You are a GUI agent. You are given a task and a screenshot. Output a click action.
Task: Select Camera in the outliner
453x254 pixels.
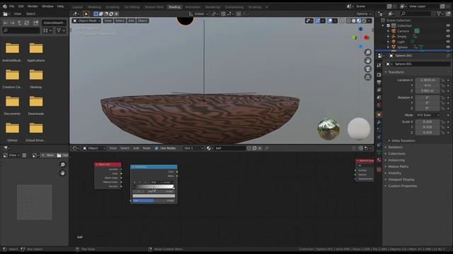tap(403, 31)
